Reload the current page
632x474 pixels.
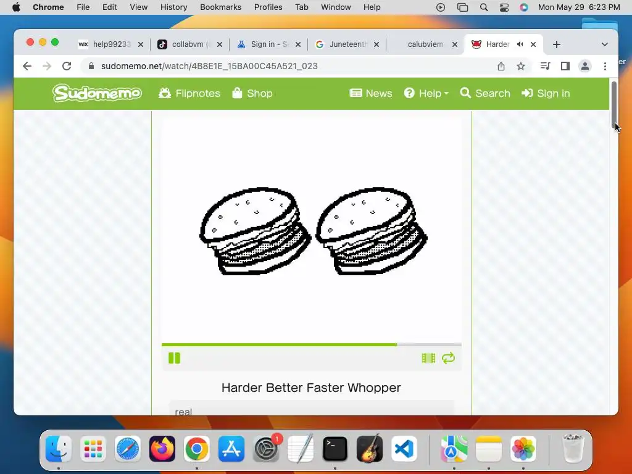tap(67, 66)
